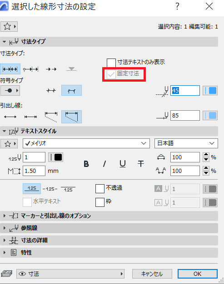The height and width of the screenshot is (284, 224).
Task: Click the text pen number field
Action: tap(34, 157)
